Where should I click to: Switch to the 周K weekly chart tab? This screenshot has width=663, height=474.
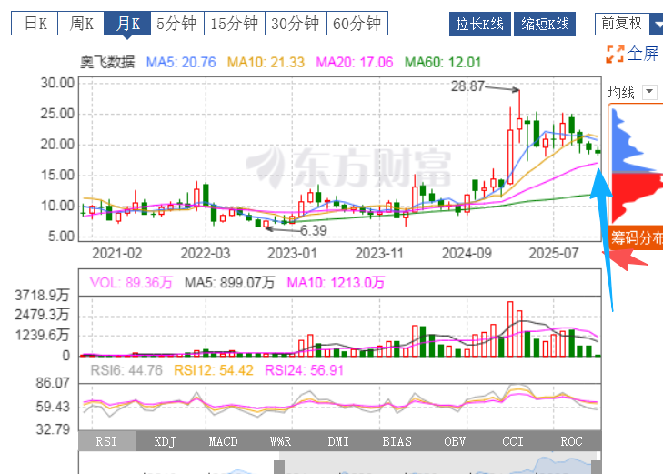pyautogui.click(x=81, y=24)
